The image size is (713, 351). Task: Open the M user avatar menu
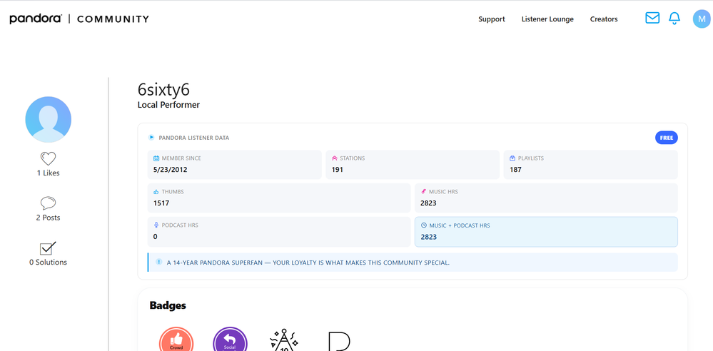(x=702, y=19)
